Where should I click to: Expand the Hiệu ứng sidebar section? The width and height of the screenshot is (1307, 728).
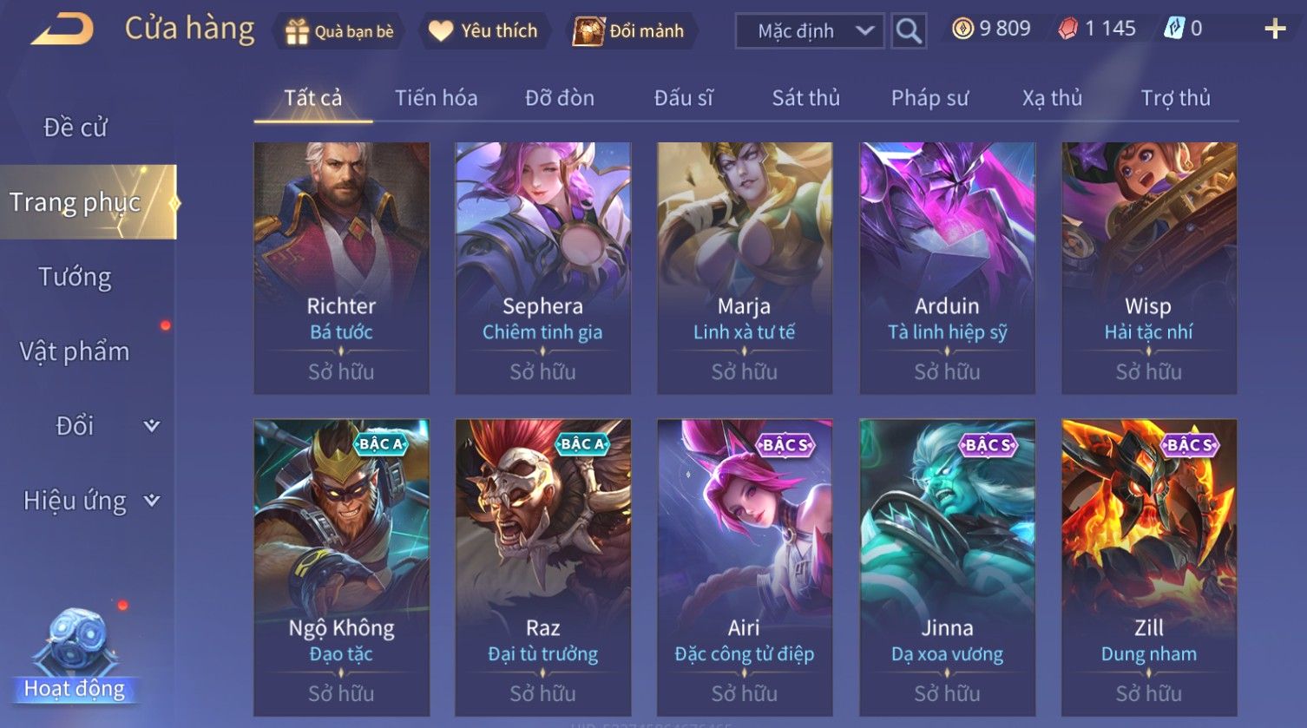point(152,500)
